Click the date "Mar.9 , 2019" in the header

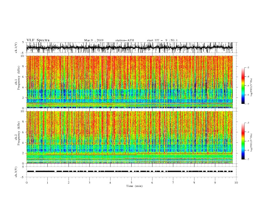tap(94, 40)
